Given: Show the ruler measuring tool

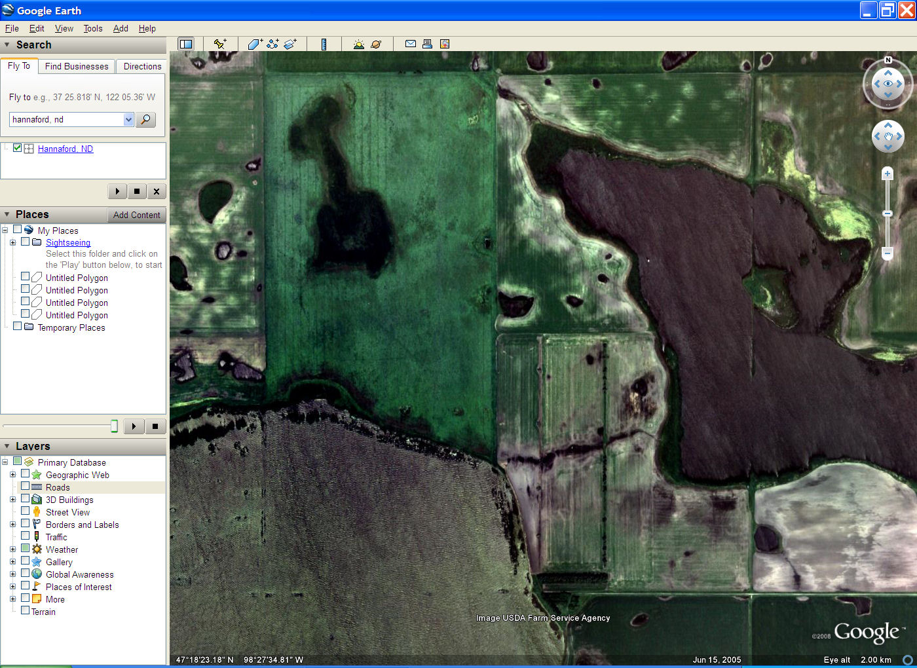Looking at the screenshot, I should (x=324, y=44).
